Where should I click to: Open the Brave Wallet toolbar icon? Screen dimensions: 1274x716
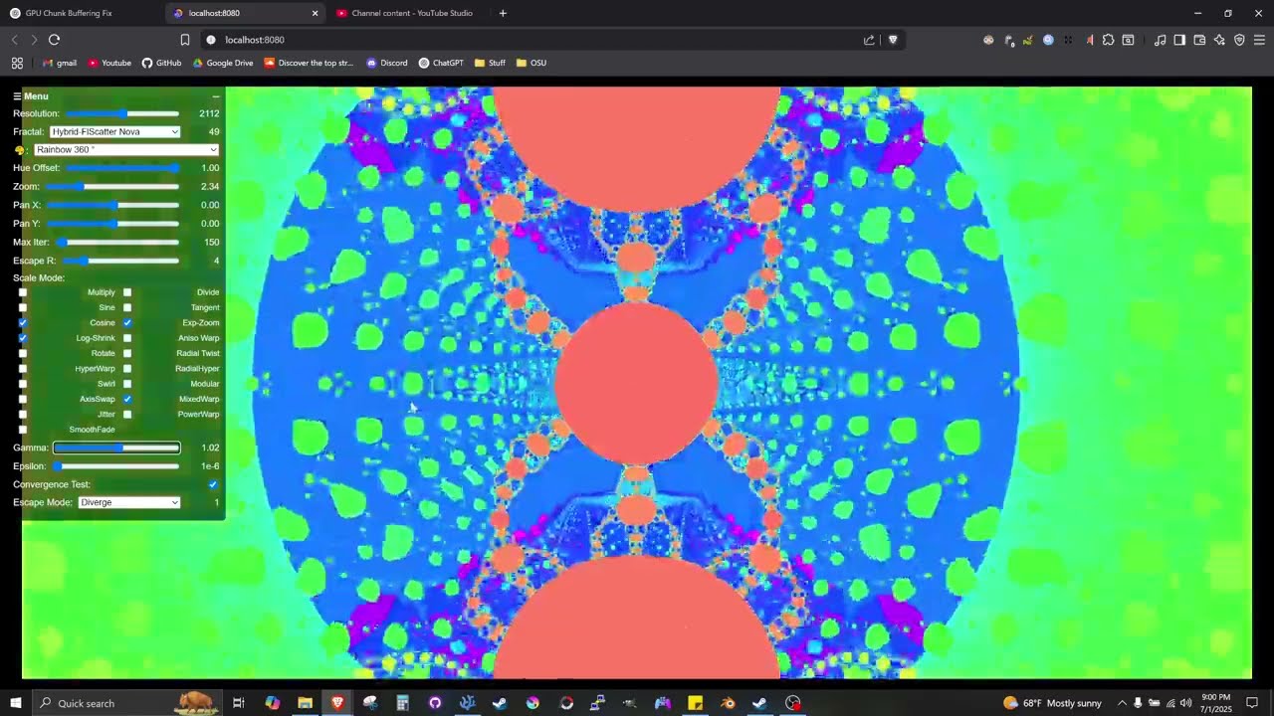click(x=1199, y=40)
